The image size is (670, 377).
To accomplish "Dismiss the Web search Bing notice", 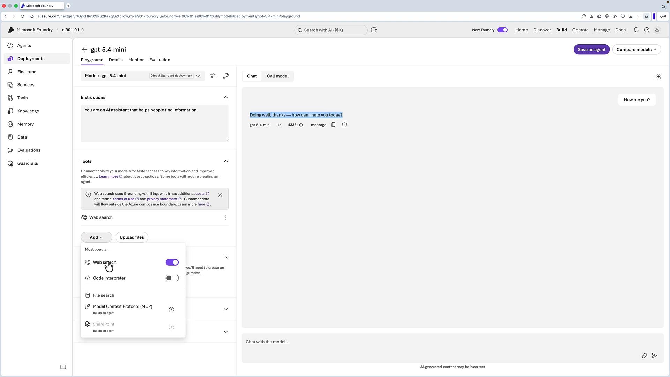I will [220, 195].
